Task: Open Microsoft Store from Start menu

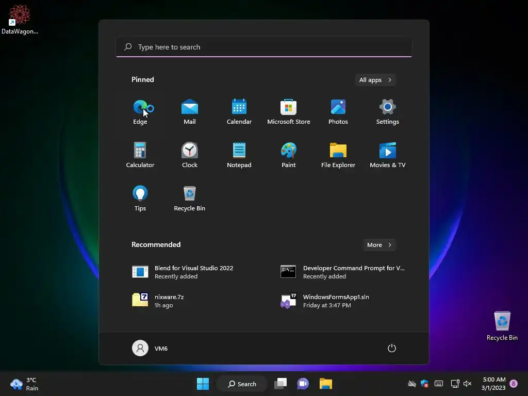Action: (289, 112)
